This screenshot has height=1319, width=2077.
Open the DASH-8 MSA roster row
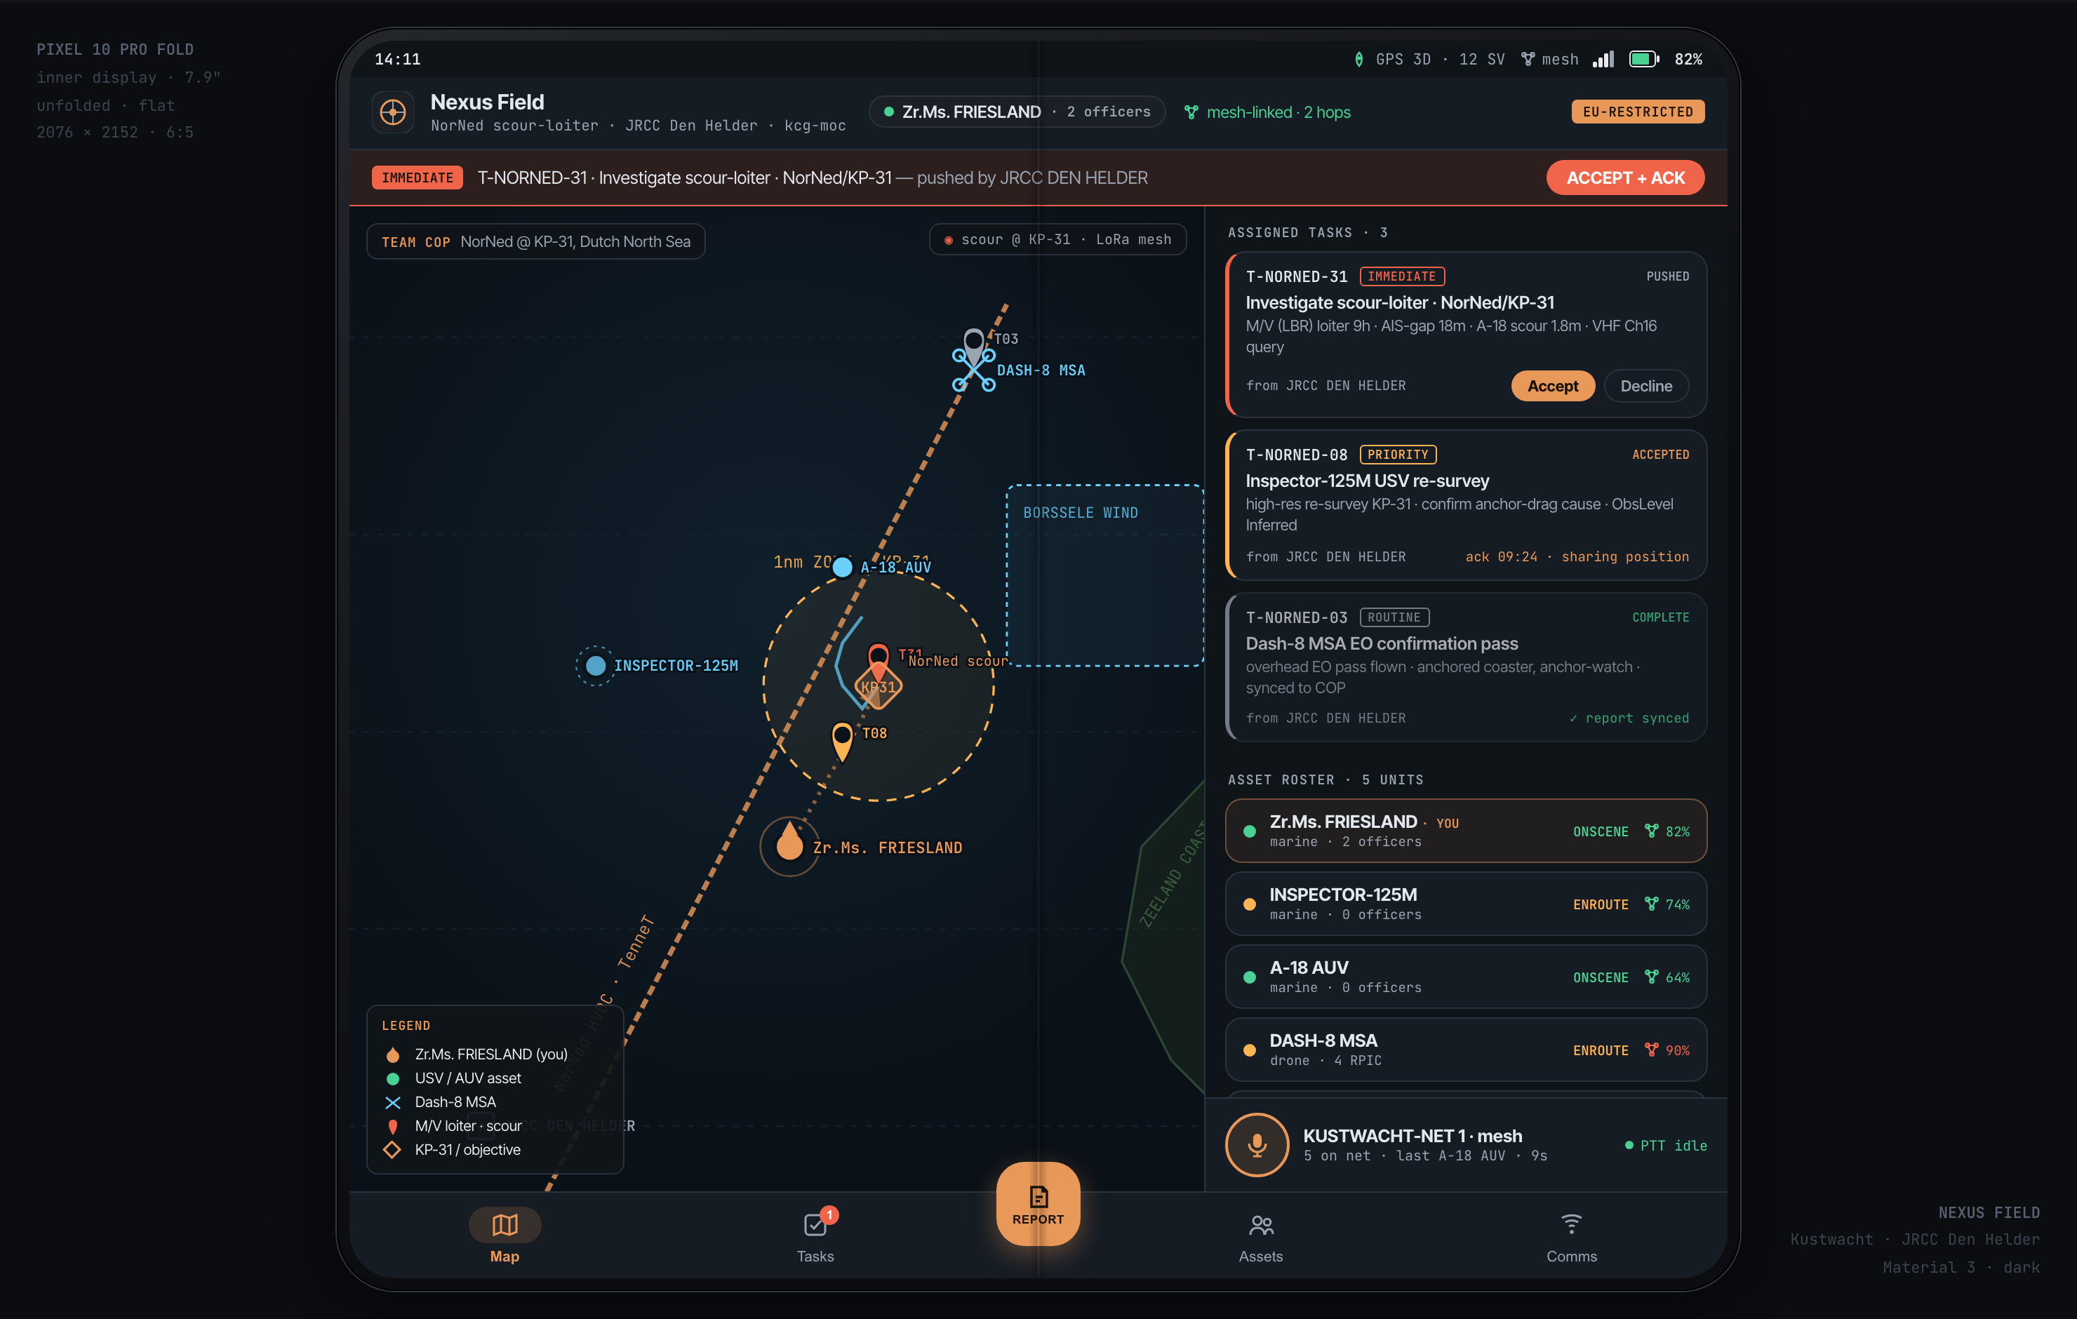point(1465,1049)
